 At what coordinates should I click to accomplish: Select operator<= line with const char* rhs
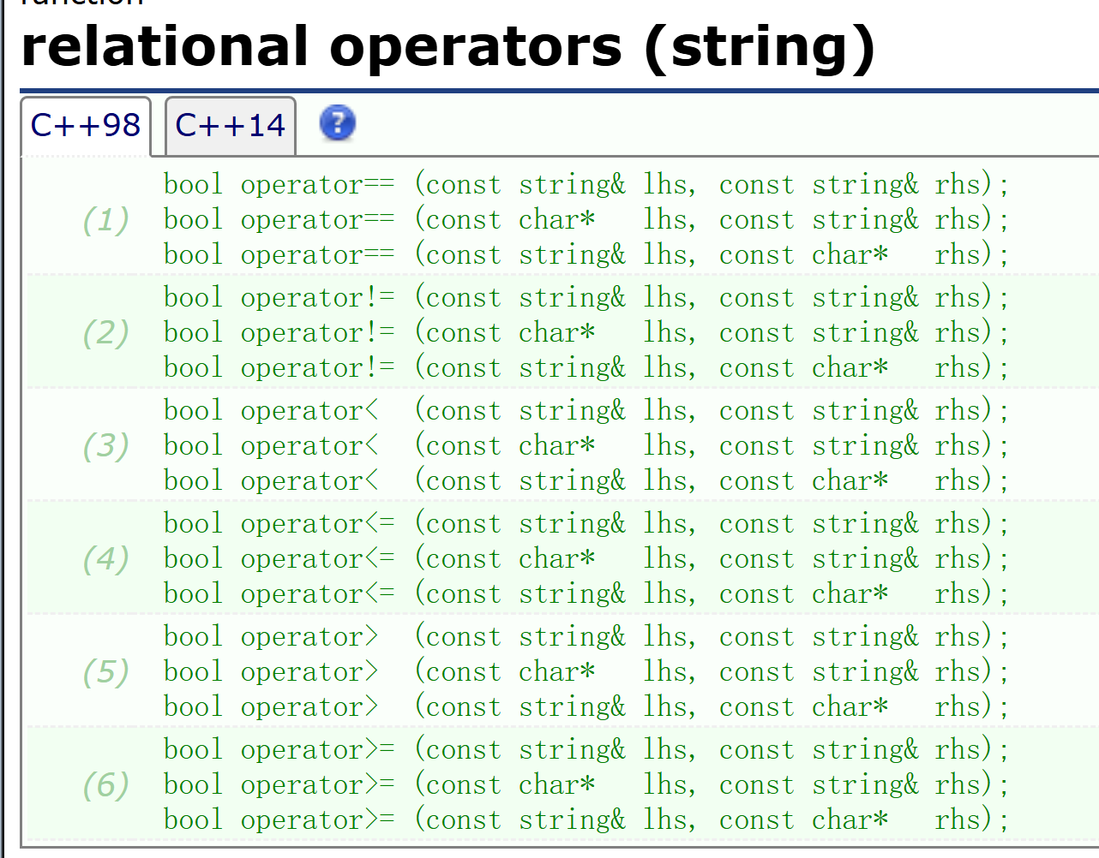586,594
